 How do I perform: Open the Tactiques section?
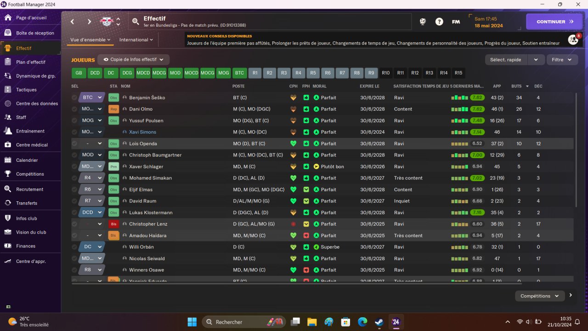(x=30, y=90)
